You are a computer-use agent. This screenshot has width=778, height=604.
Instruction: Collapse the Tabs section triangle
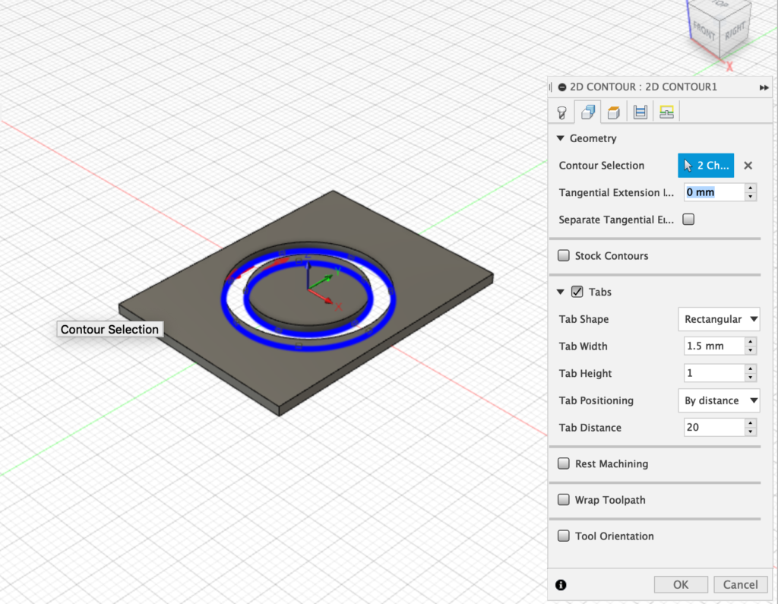point(560,293)
